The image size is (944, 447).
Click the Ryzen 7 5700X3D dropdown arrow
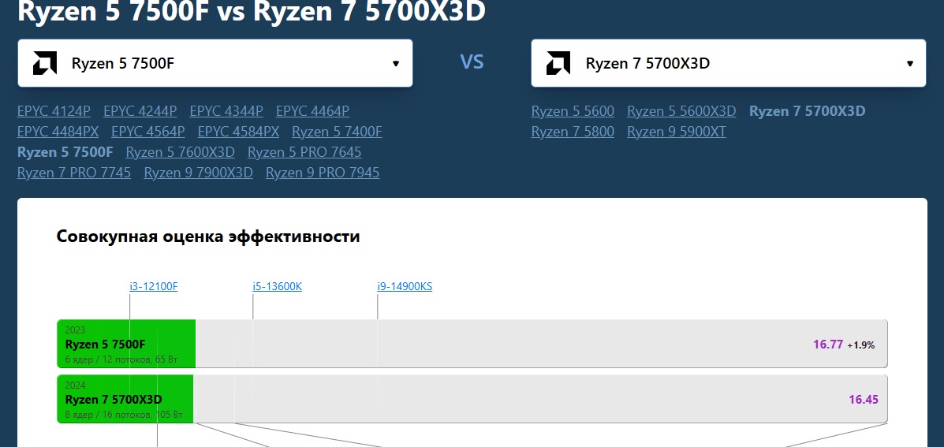(909, 64)
